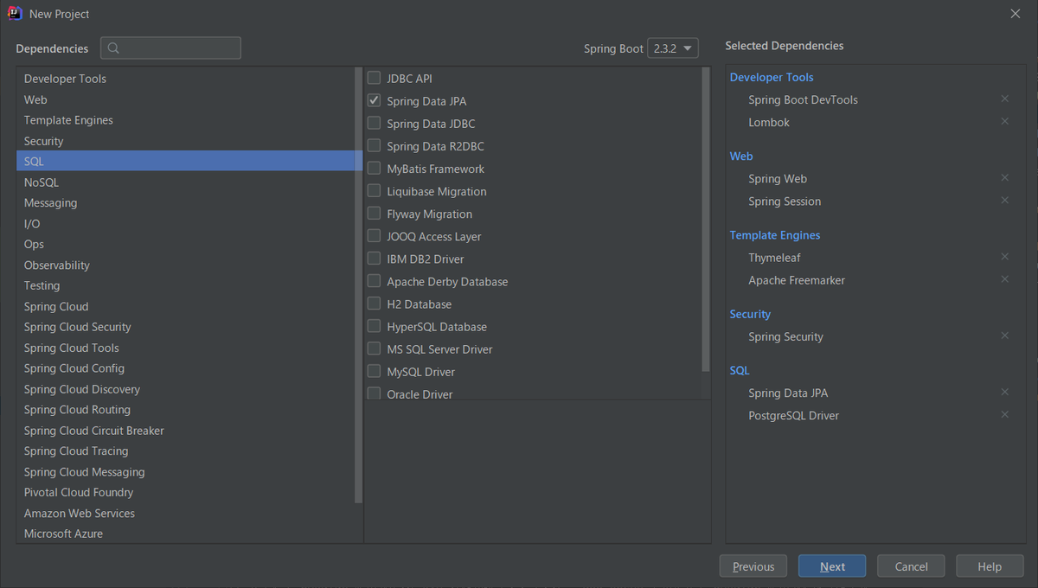Open the NoSQL category
The image size is (1038, 588).
pyautogui.click(x=185, y=182)
